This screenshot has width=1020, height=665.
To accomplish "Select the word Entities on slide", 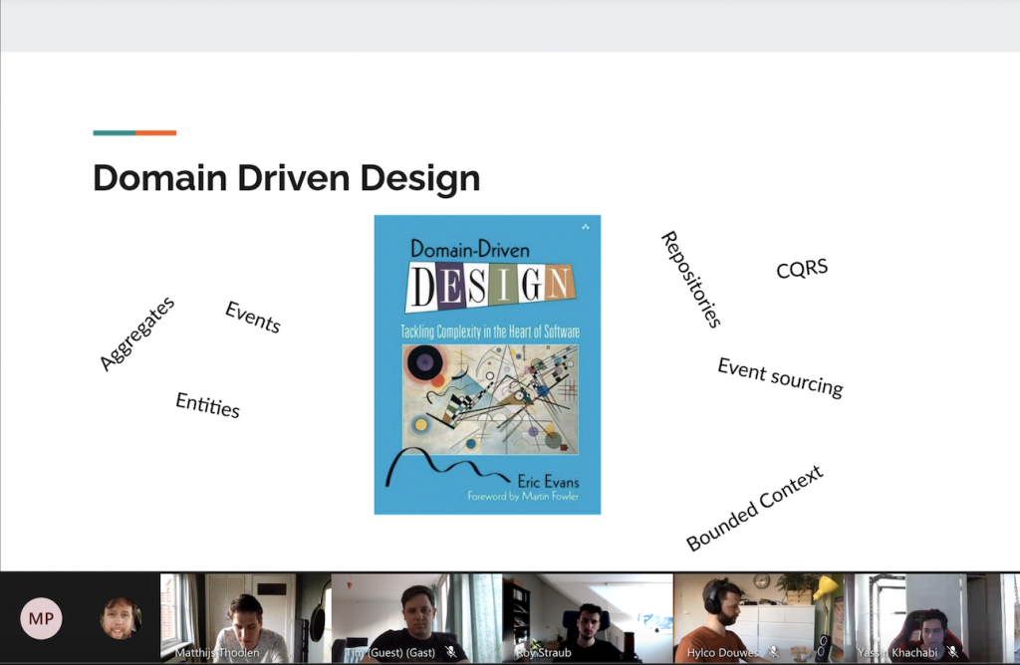I will 207,405.
